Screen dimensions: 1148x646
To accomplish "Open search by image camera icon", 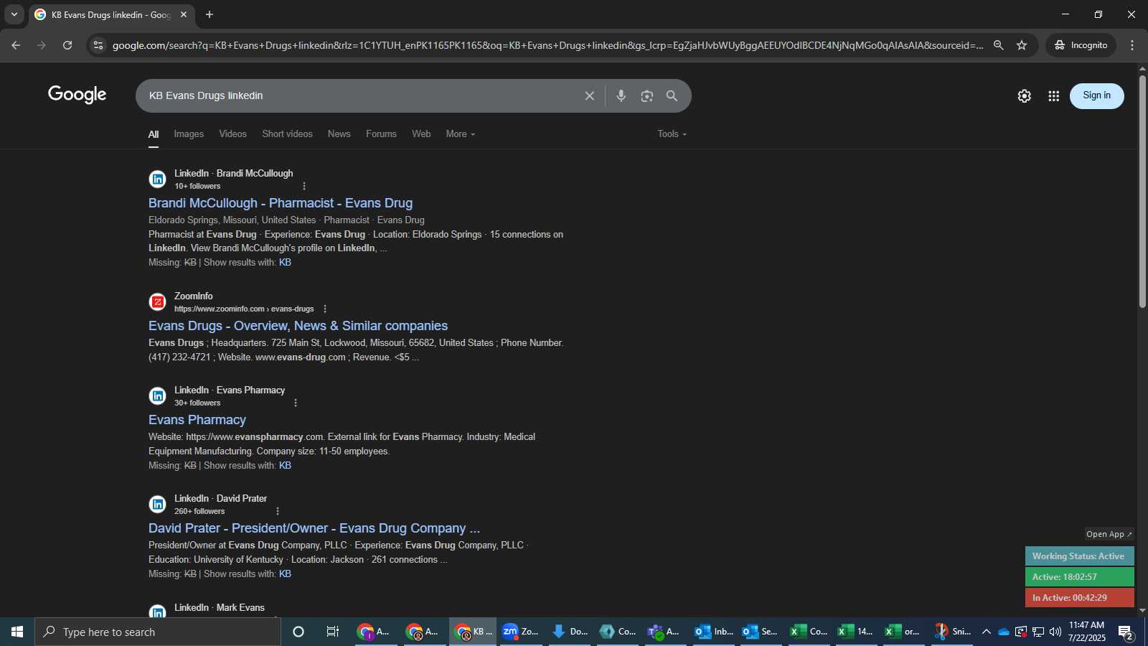I will point(647,95).
